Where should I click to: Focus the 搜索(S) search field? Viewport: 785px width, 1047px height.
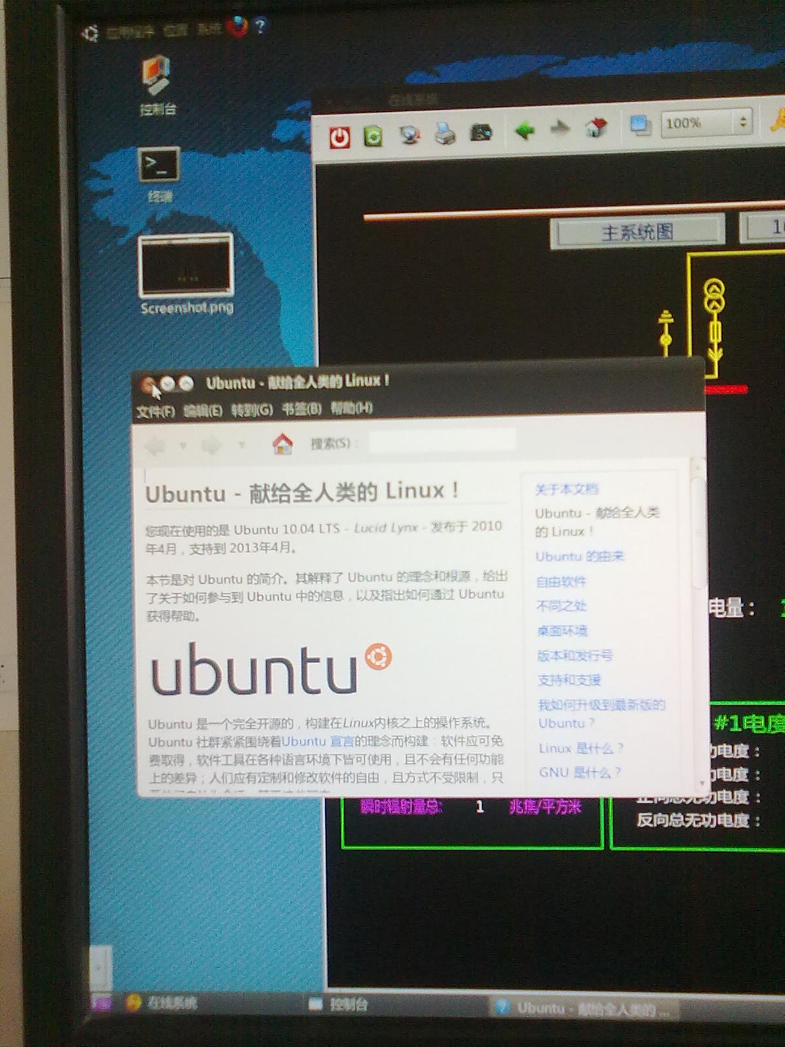coord(443,440)
